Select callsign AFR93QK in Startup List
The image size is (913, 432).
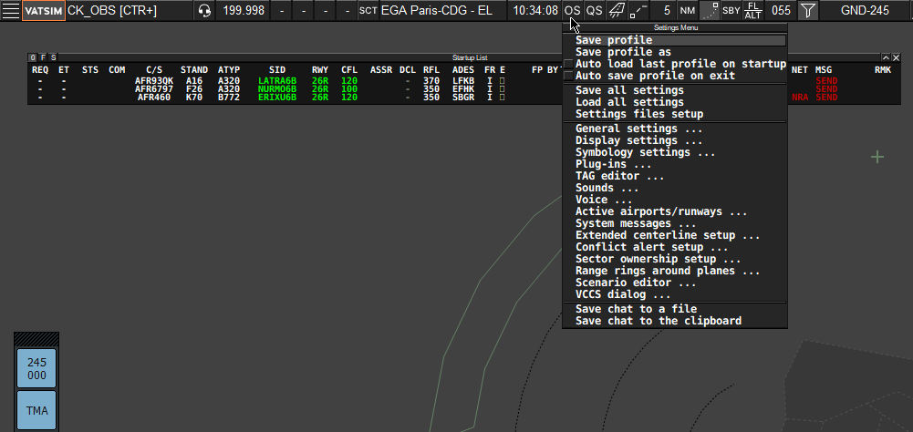[154, 81]
